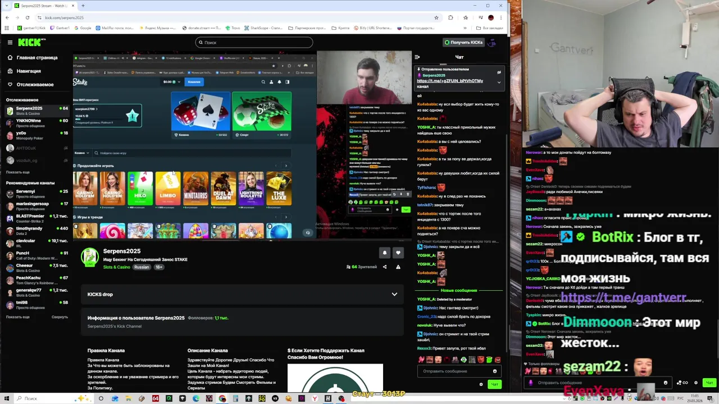Open SharkScope bookmark
The width and height of the screenshot is (719, 404).
click(264, 27)
